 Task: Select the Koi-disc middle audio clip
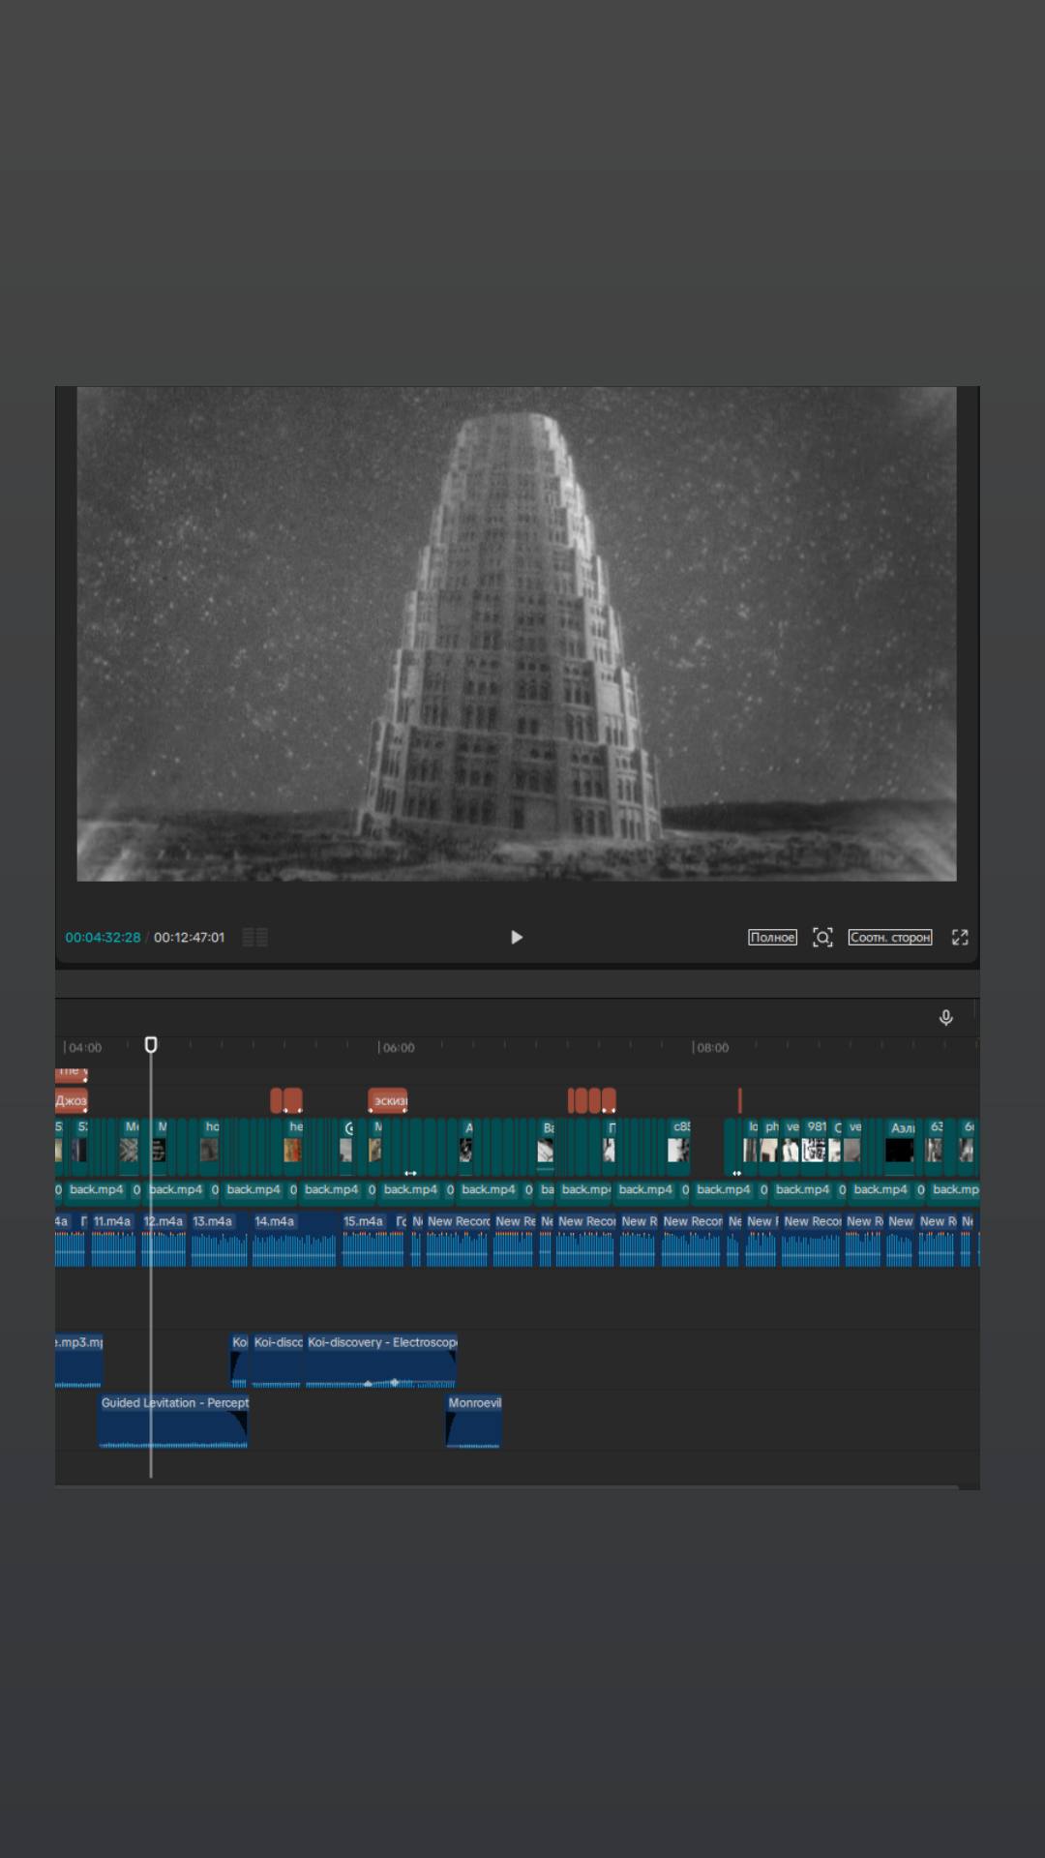point(278,1360)
